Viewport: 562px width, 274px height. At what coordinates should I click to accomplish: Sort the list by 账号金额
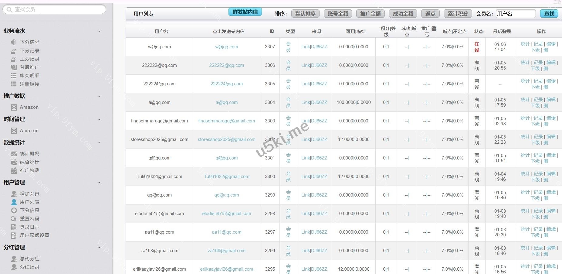coord(338,14)
